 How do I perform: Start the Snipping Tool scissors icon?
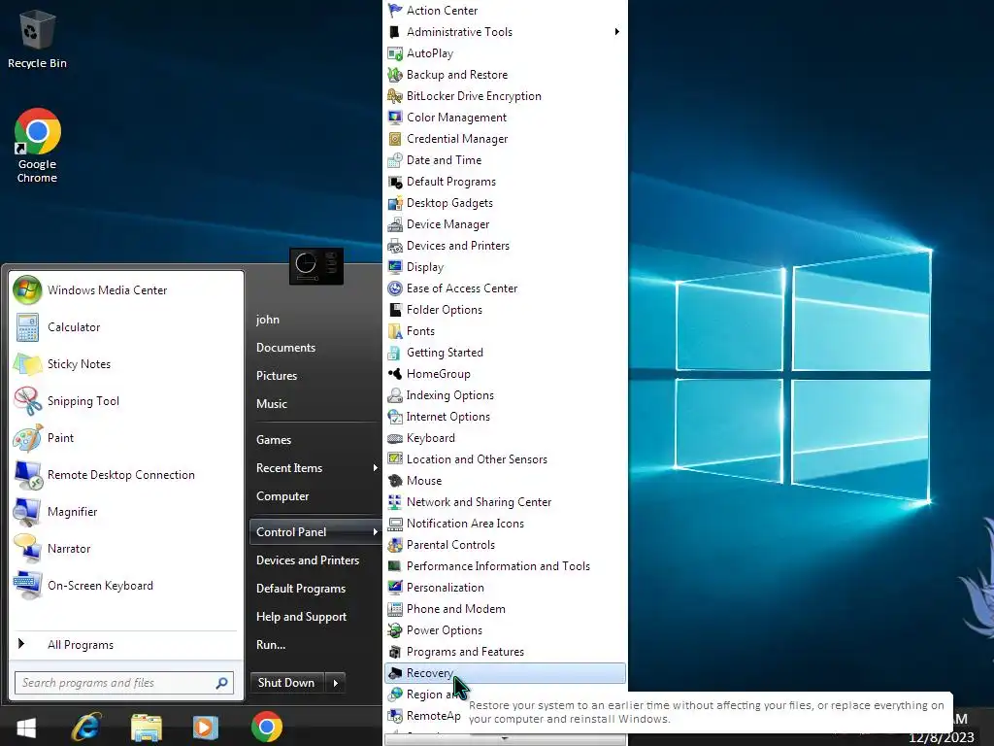27,401
